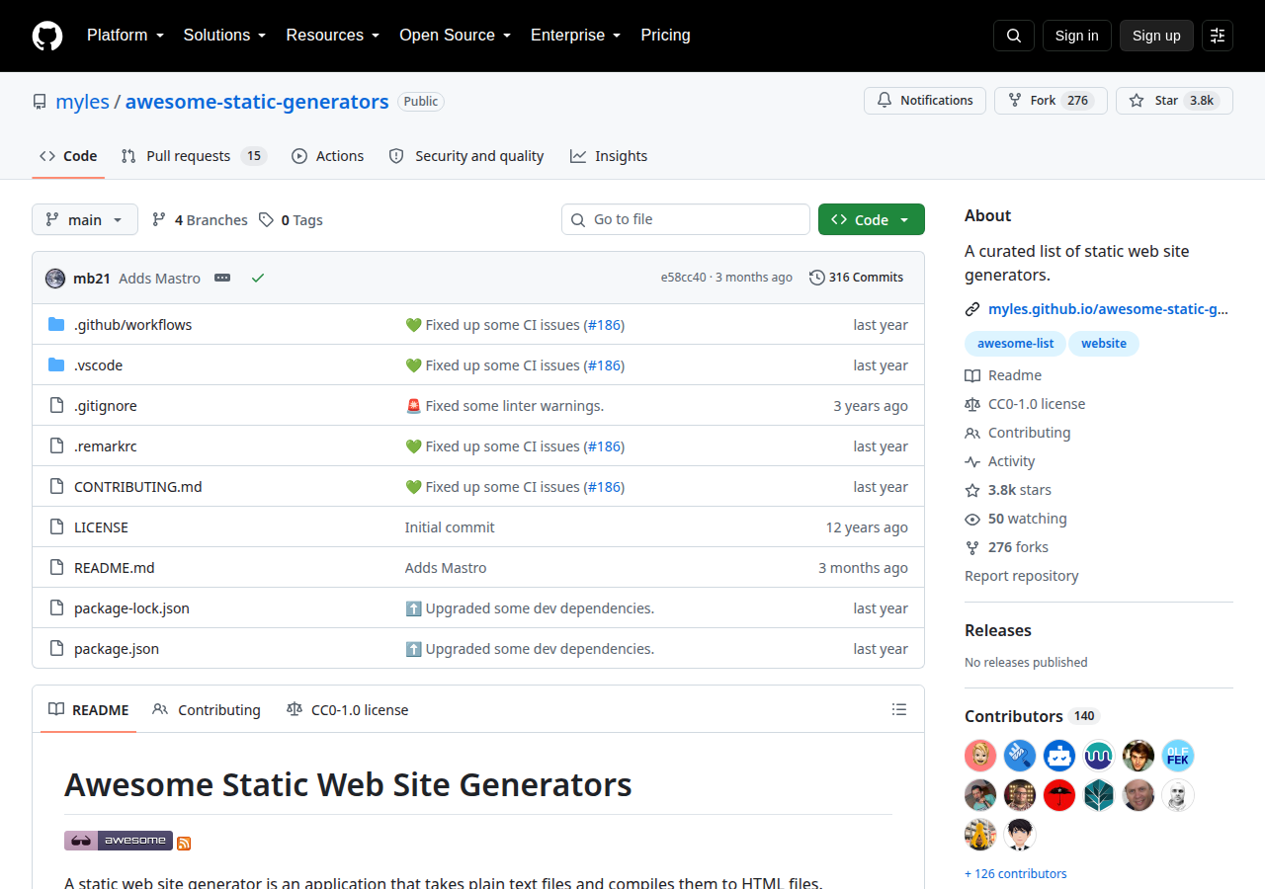
Task: Open the search magnifier button
Action: [x=1014, y=36]
